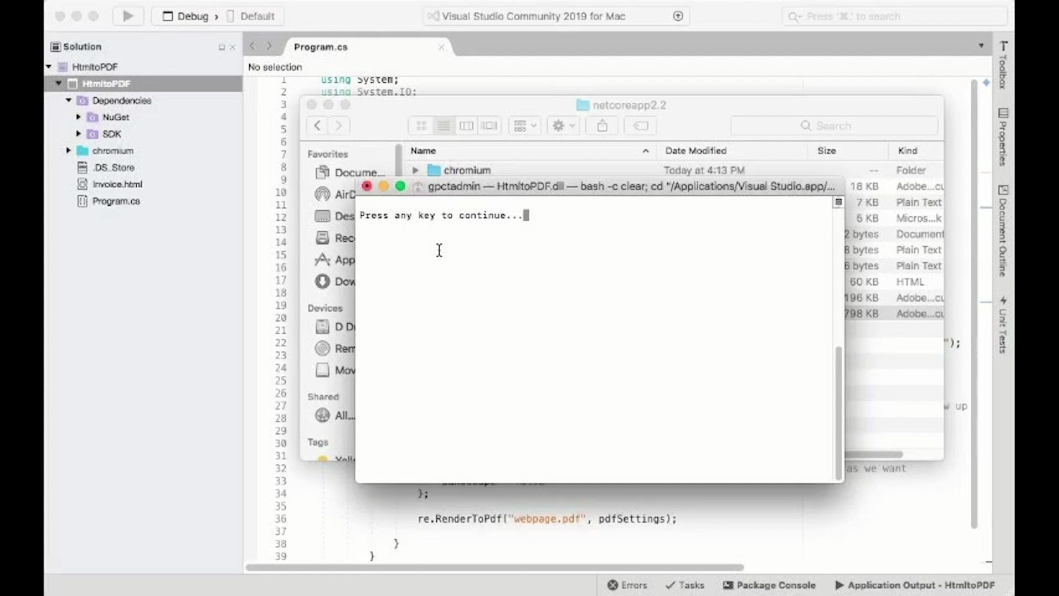Auto-hide the Solution pad
1059x596 pixels.
tap(222, 47)
